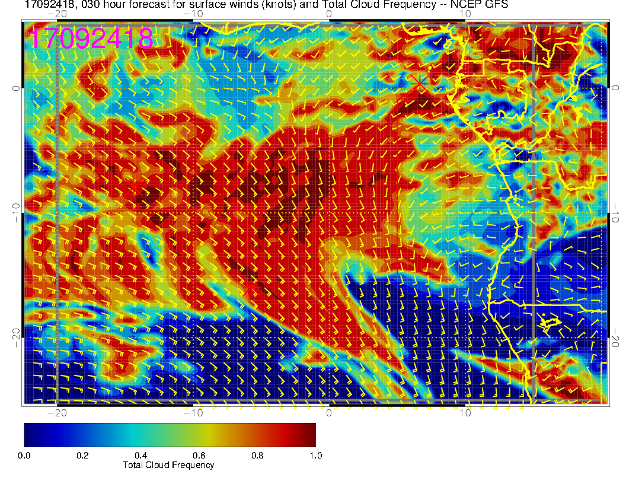Click the large red asterisk near the African coast
This screenshot has height=484, width=626.
(420, 84)
